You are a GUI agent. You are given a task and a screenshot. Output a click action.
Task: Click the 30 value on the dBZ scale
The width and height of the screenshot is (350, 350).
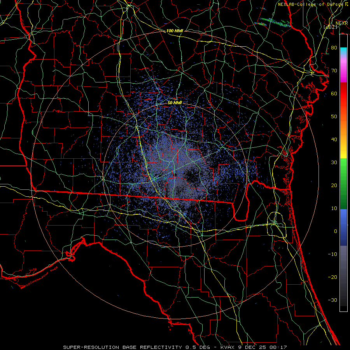pos(334,162)
